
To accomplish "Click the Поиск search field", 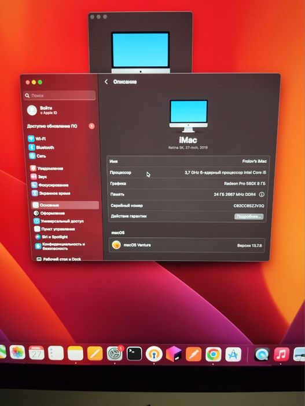I will pos(60,96).
